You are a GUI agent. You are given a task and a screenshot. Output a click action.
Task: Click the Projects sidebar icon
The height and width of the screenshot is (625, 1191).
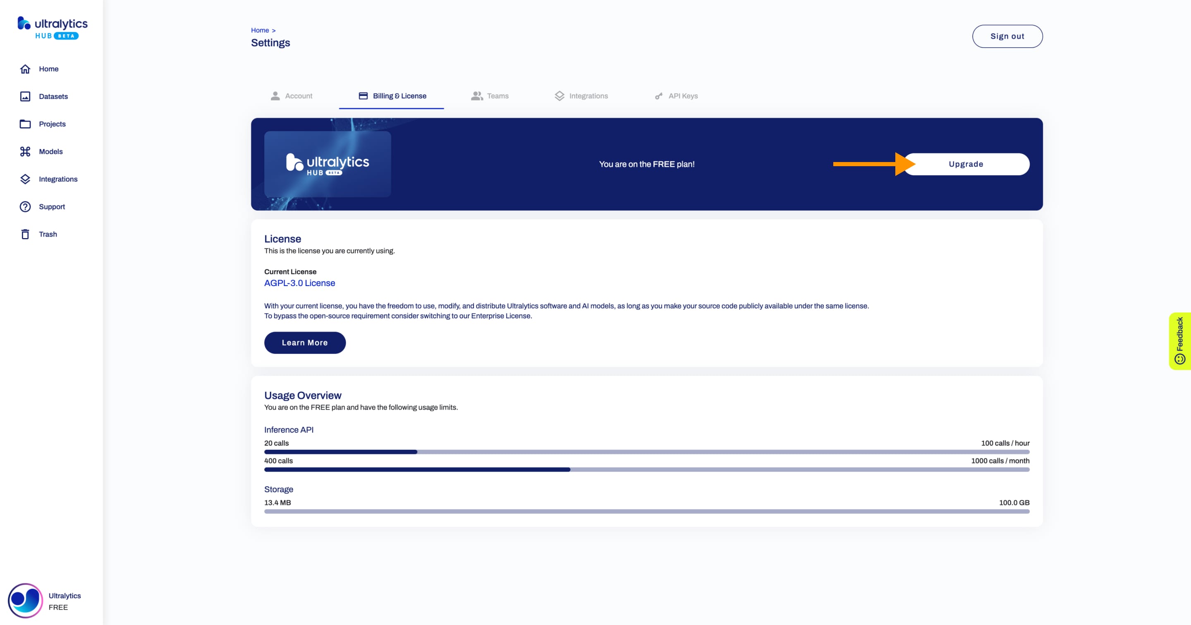[x=24, y=124]
